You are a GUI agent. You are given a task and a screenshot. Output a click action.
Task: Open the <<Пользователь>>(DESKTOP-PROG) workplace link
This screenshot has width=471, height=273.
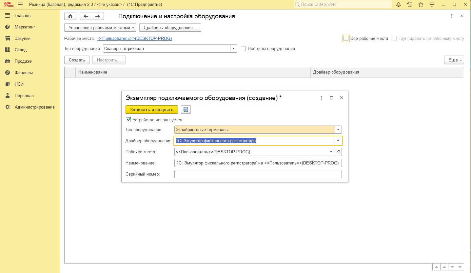point(135,39)
